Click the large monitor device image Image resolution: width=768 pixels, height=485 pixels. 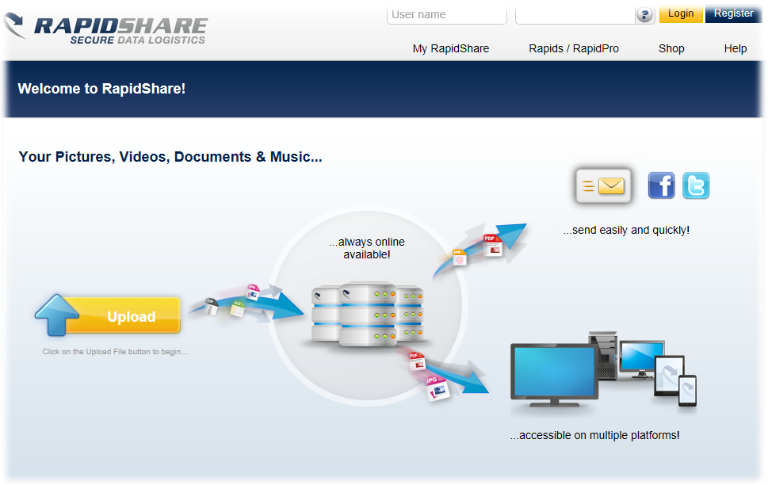click(554, 375)
